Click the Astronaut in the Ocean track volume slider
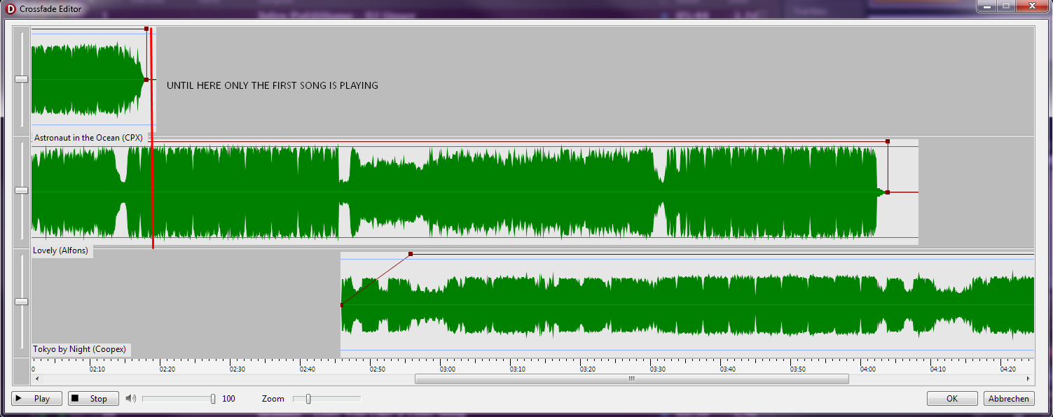Screen dimensions: 1053x417 pyautogui.click(x=22, y=79)
